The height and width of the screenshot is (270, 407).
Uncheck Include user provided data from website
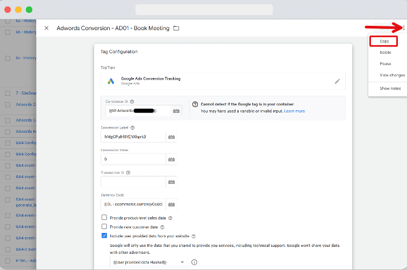tap(104, 236)
